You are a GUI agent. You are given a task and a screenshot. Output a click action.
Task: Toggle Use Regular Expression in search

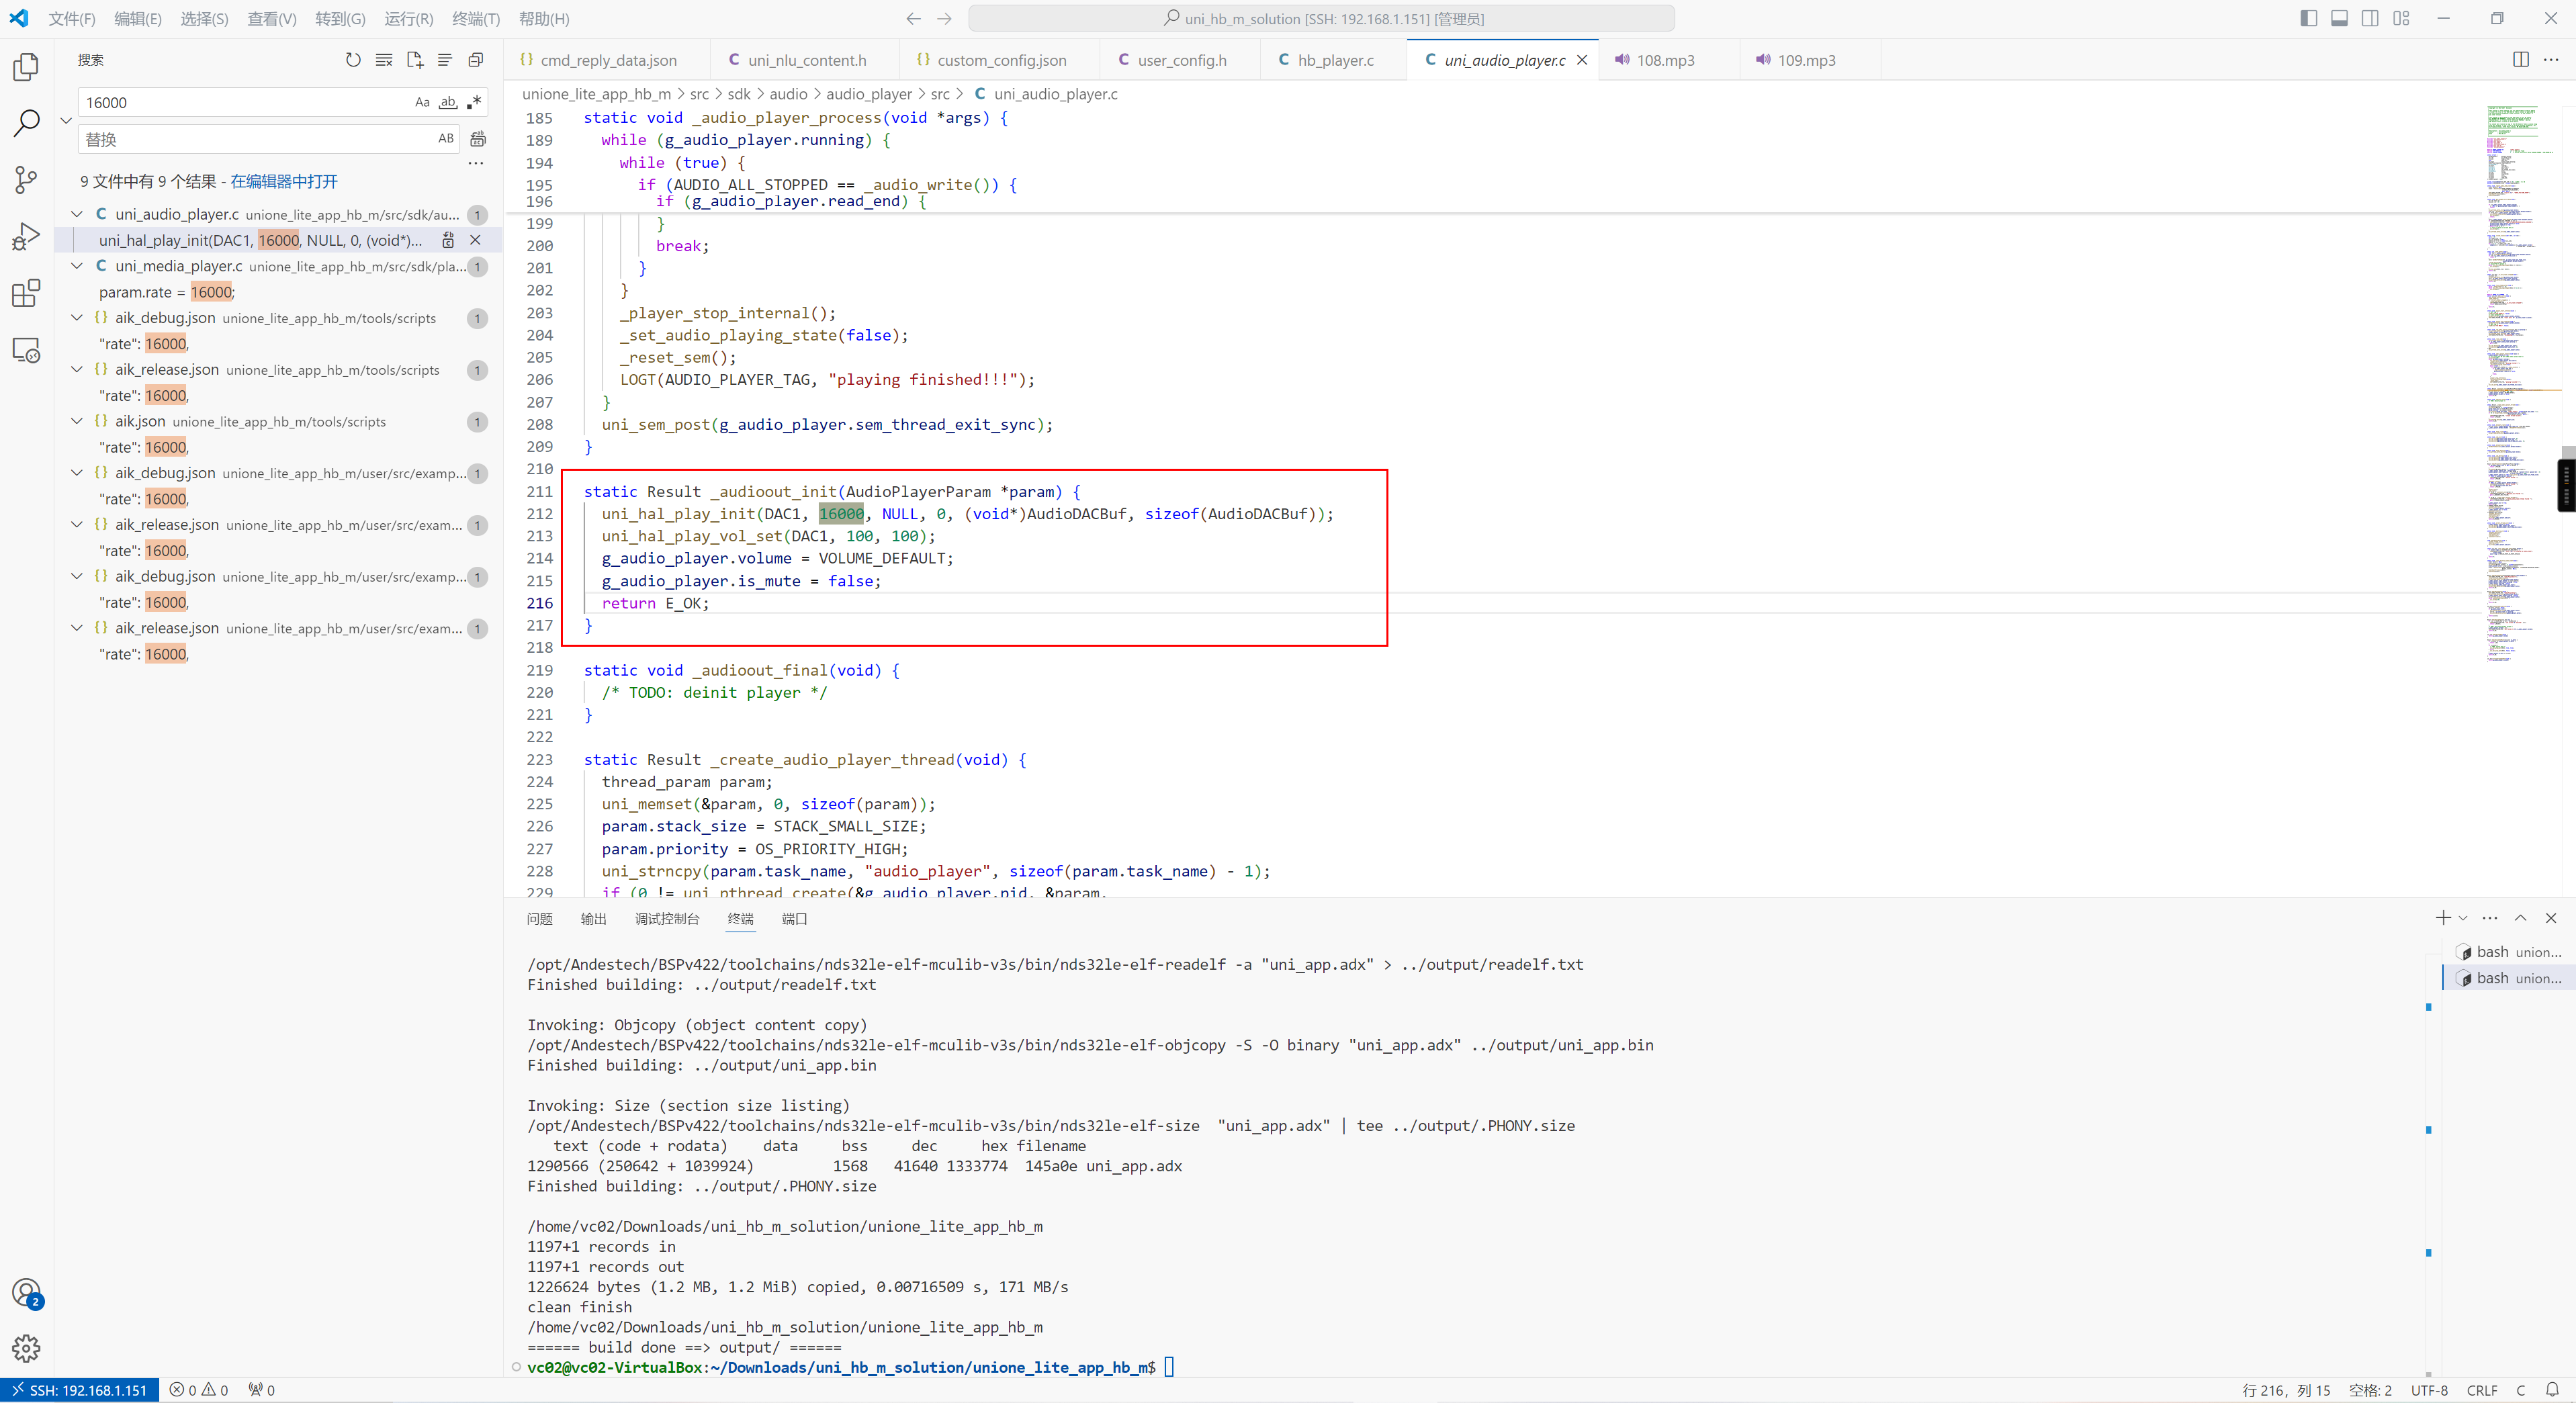(474, 102)
